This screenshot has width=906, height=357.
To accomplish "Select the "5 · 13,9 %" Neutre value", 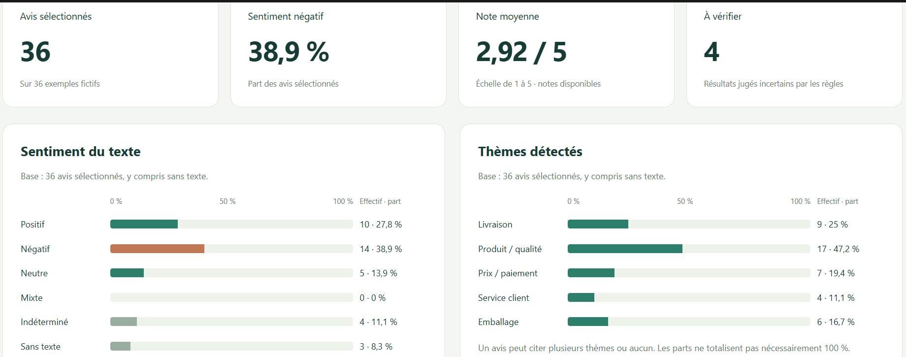I will [x=378, y=273].
